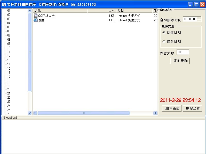Click the tree scrollbar down arrow
This screenshot has height=154, width=206.
(x=30, y=113)
